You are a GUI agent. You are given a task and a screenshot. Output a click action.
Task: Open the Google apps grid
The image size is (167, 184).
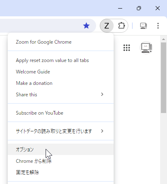[x=127, y=48]
